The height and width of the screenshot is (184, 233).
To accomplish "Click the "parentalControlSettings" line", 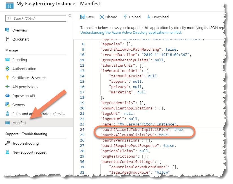I will point(131,161).
